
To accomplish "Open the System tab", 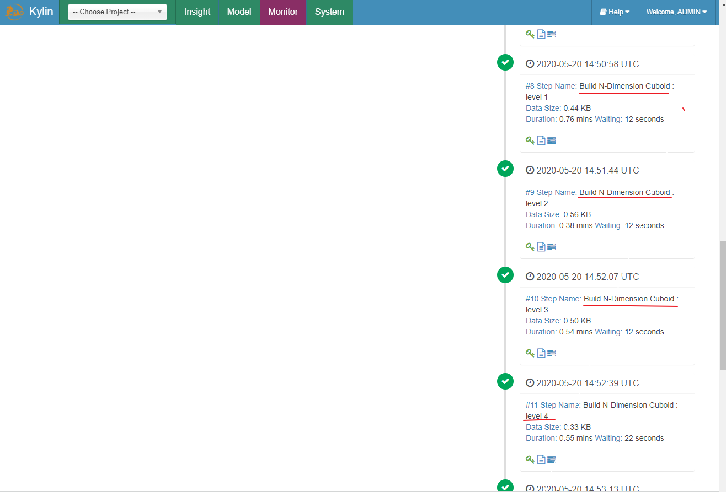I will 329,12.
